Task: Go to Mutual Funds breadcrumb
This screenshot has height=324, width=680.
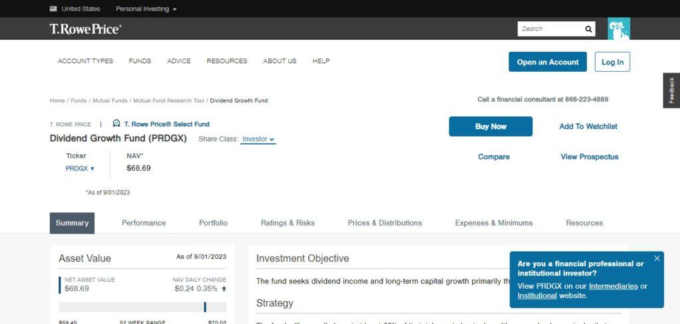Action: (110, 101)
